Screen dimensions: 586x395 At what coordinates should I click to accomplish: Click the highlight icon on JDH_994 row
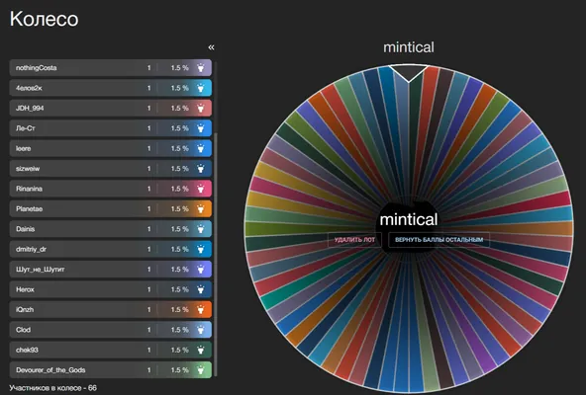[x=201, y=109]
